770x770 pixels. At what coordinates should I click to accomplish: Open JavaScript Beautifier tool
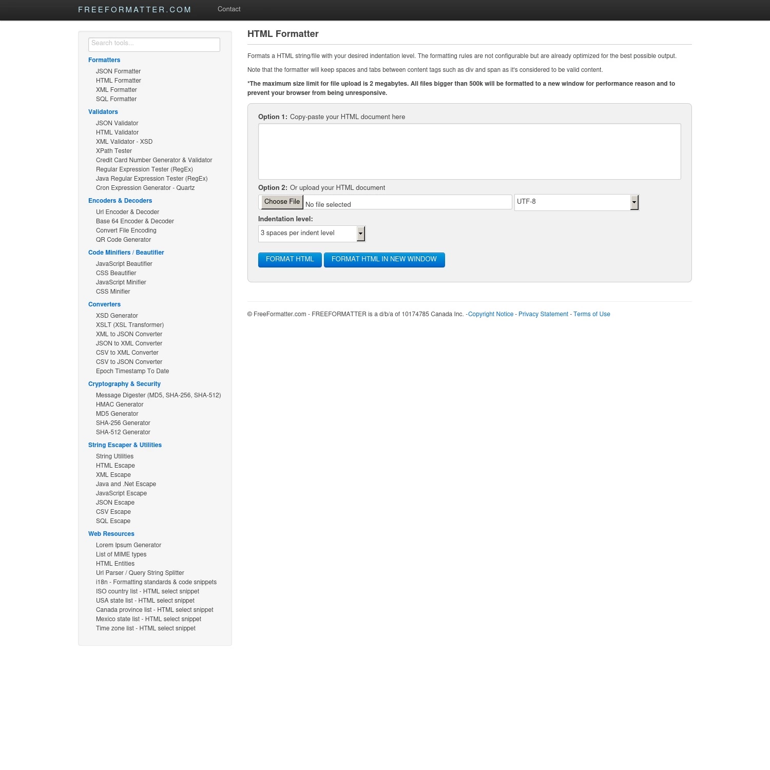(124, 264)
